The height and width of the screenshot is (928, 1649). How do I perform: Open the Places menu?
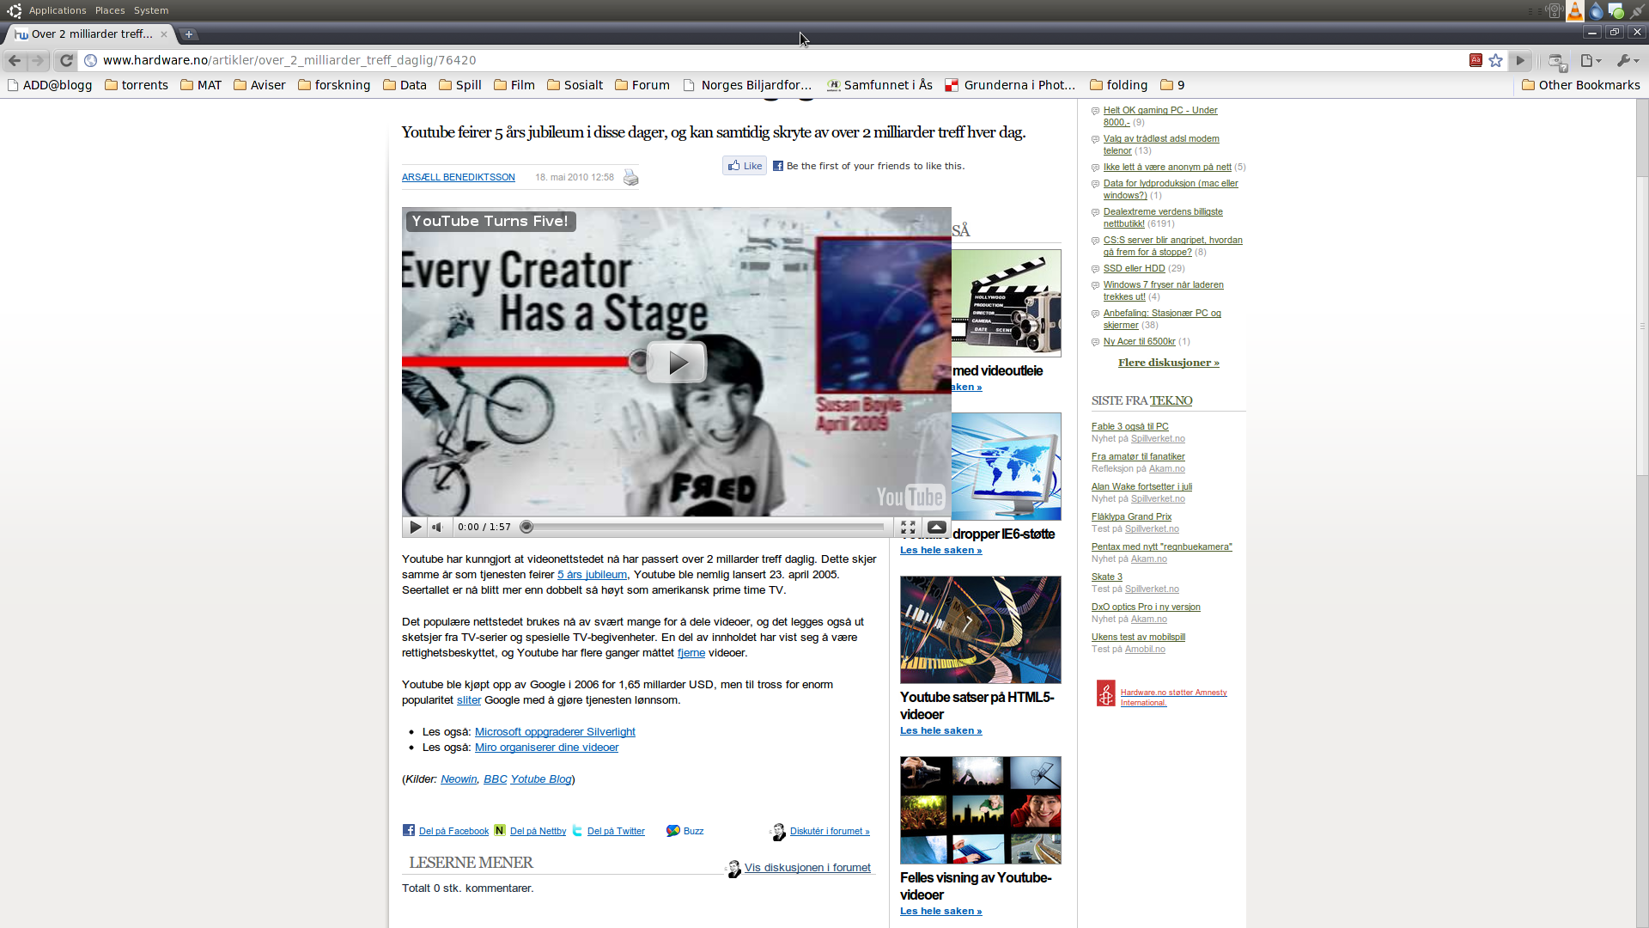pyautogui.click(x=110, y=10)
